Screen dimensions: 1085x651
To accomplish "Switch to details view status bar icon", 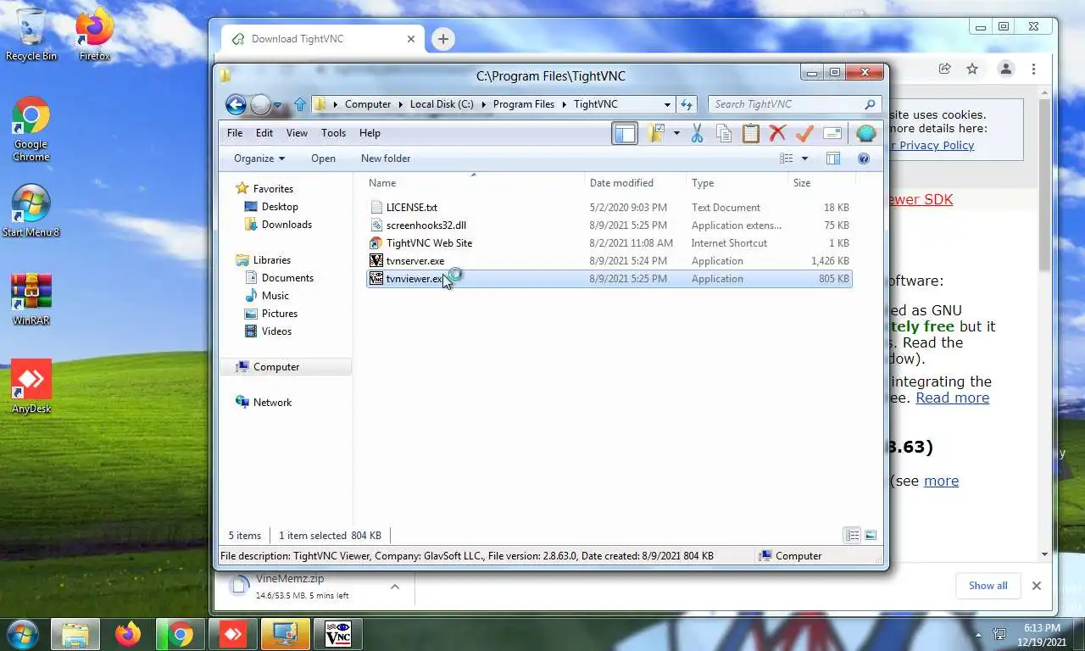I will pos(852,535).
